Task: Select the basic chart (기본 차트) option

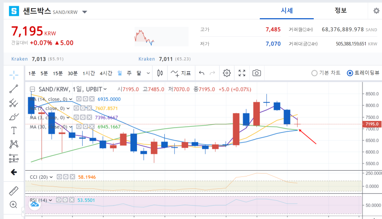Action: click(326, 73)
